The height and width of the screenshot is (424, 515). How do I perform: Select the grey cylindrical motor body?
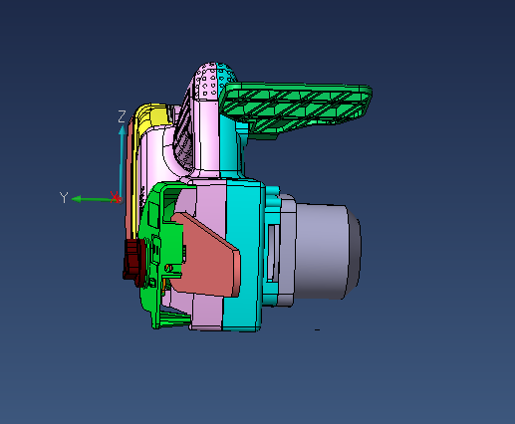tap(327, 251)
